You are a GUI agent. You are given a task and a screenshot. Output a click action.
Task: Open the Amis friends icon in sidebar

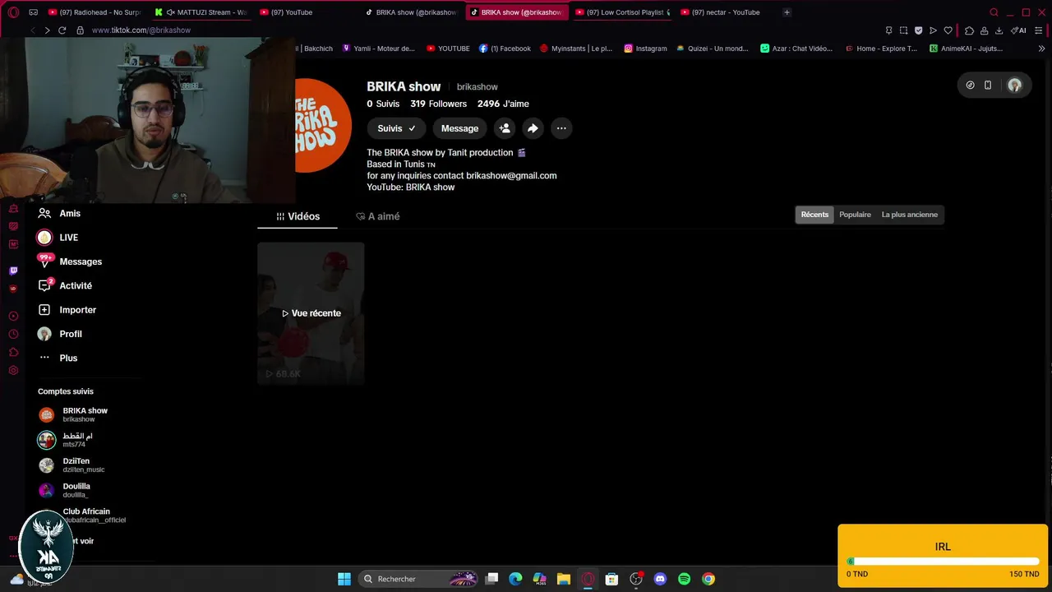(44, 213)
